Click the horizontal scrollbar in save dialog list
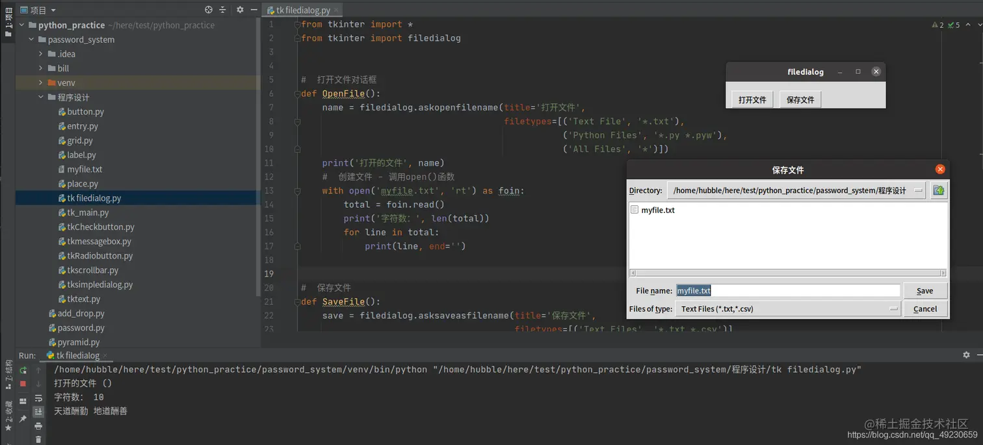 pyautogui.click(x=787, y=273)
